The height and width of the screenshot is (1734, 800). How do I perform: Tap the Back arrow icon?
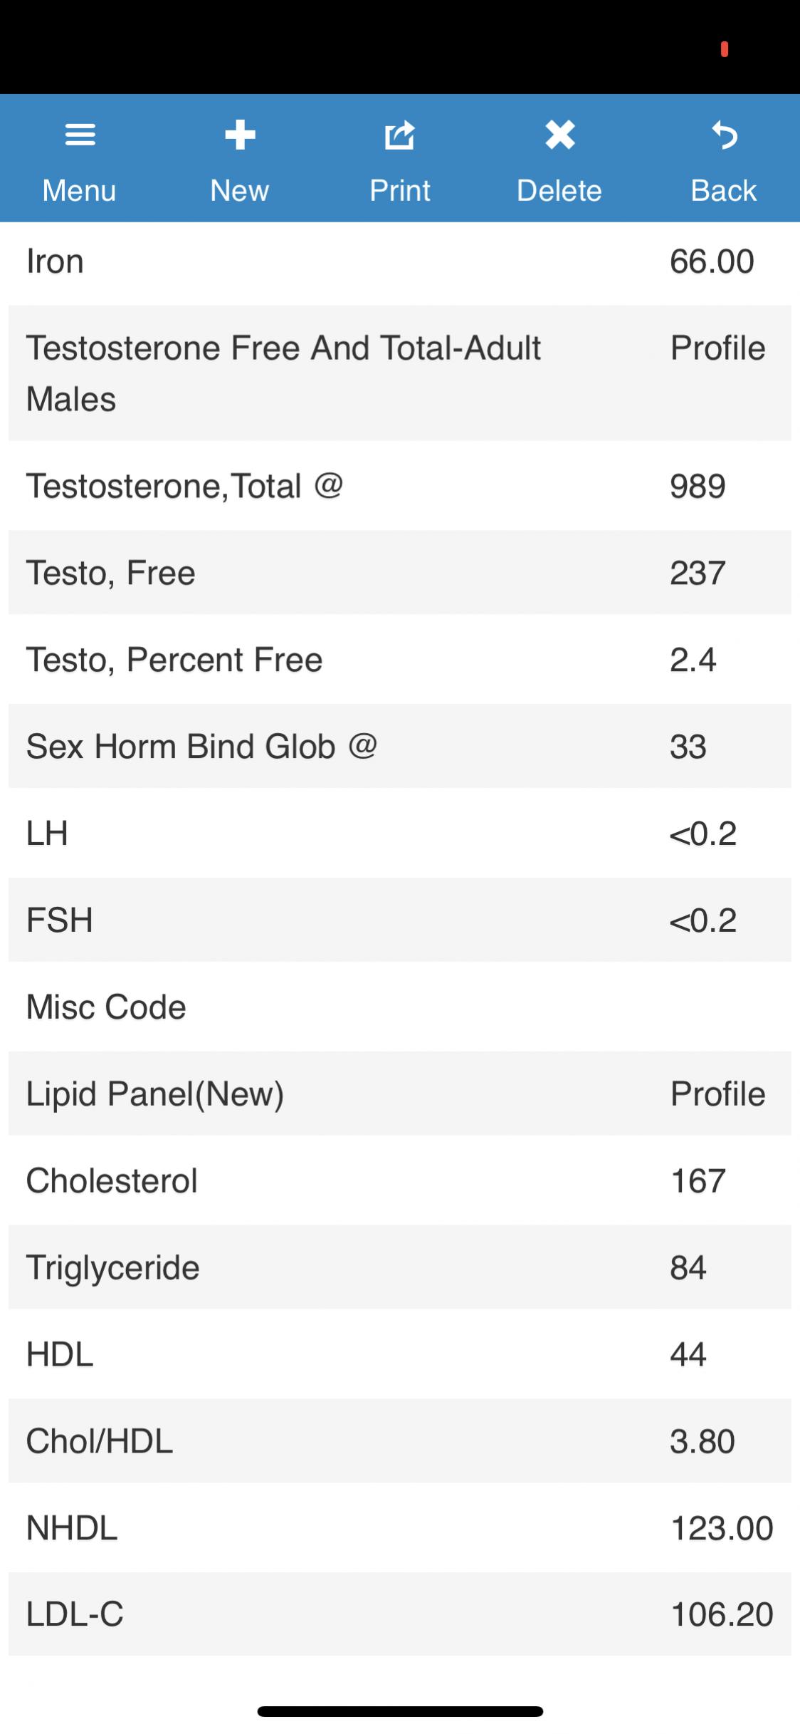coord(724,135)
